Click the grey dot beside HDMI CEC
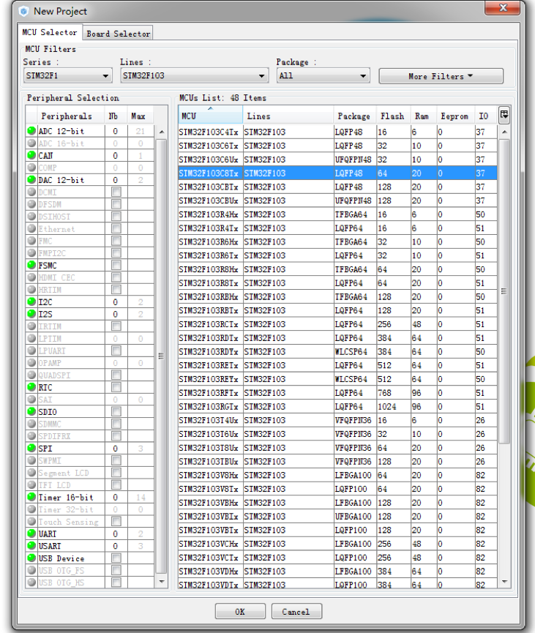 pyautogui.click(x=31, y=277)
